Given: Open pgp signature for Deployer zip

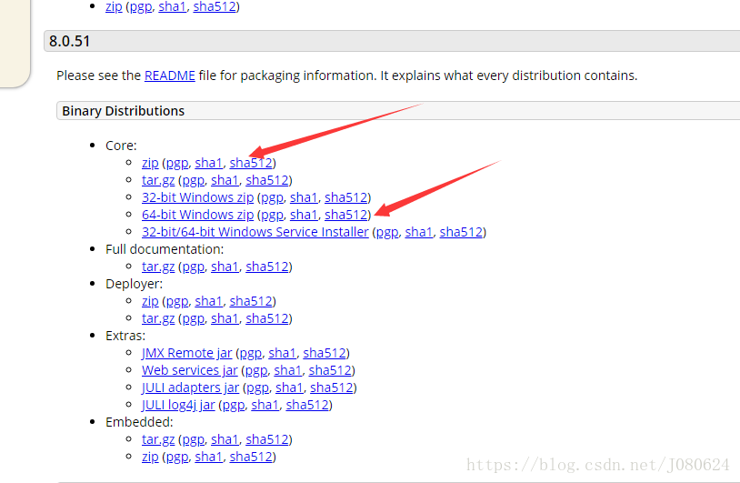Looking at the screenshot, I should coord(177,302).
